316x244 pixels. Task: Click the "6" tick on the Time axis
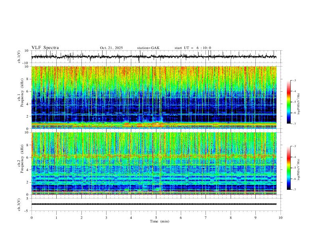[181, 218]
